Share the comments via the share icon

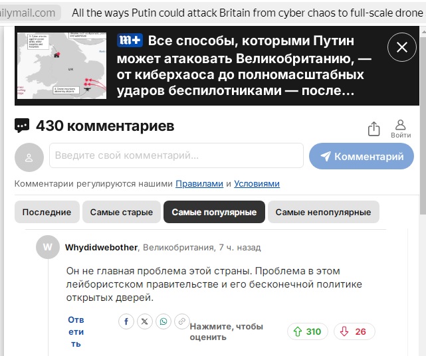click(x=374, y=129)
